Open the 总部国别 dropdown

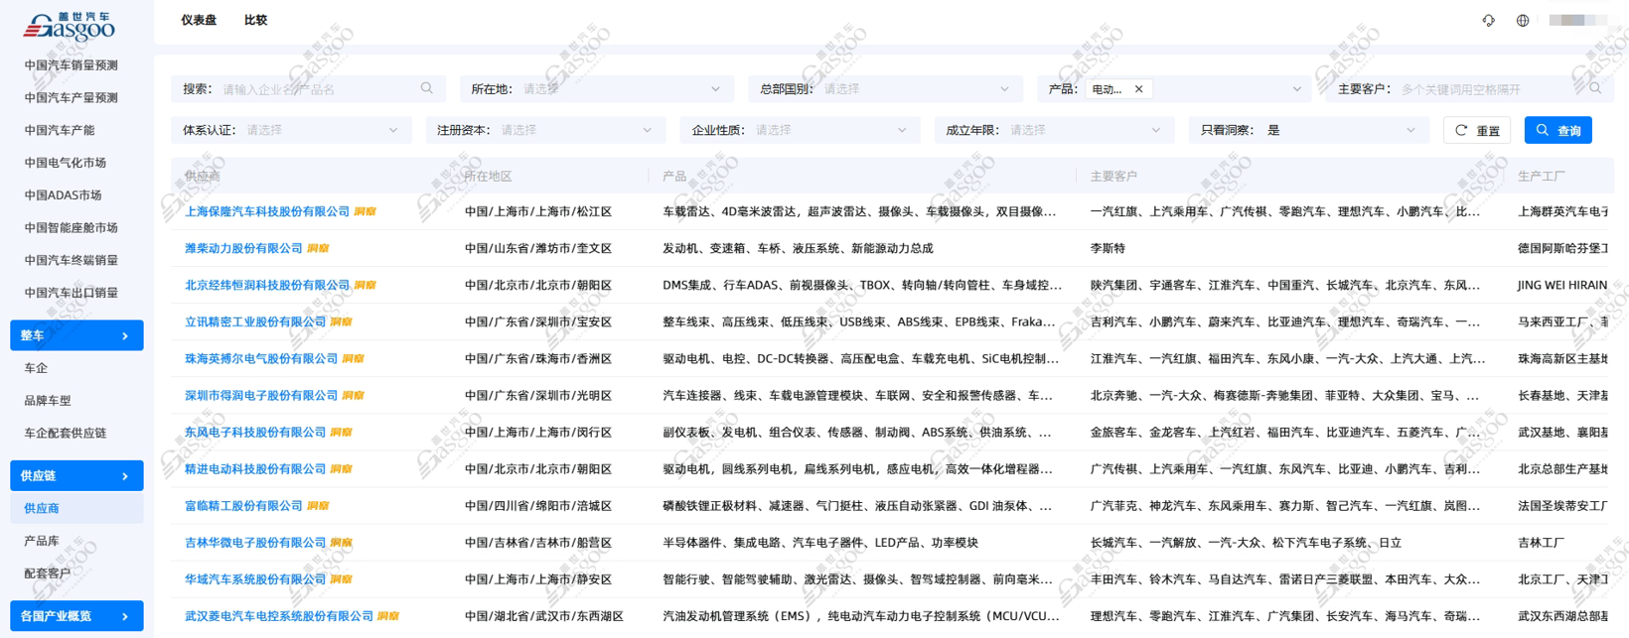pyautogui.click(x=885, y=88)
